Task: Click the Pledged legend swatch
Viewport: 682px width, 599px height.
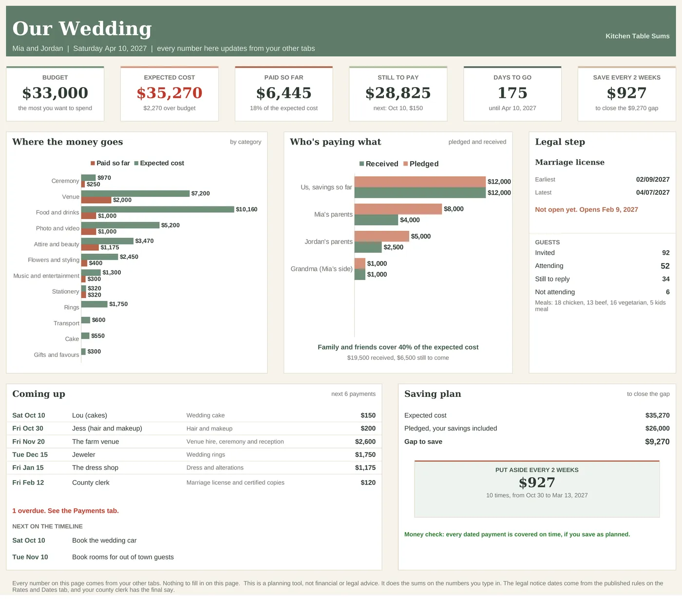Action: point(405,164)
